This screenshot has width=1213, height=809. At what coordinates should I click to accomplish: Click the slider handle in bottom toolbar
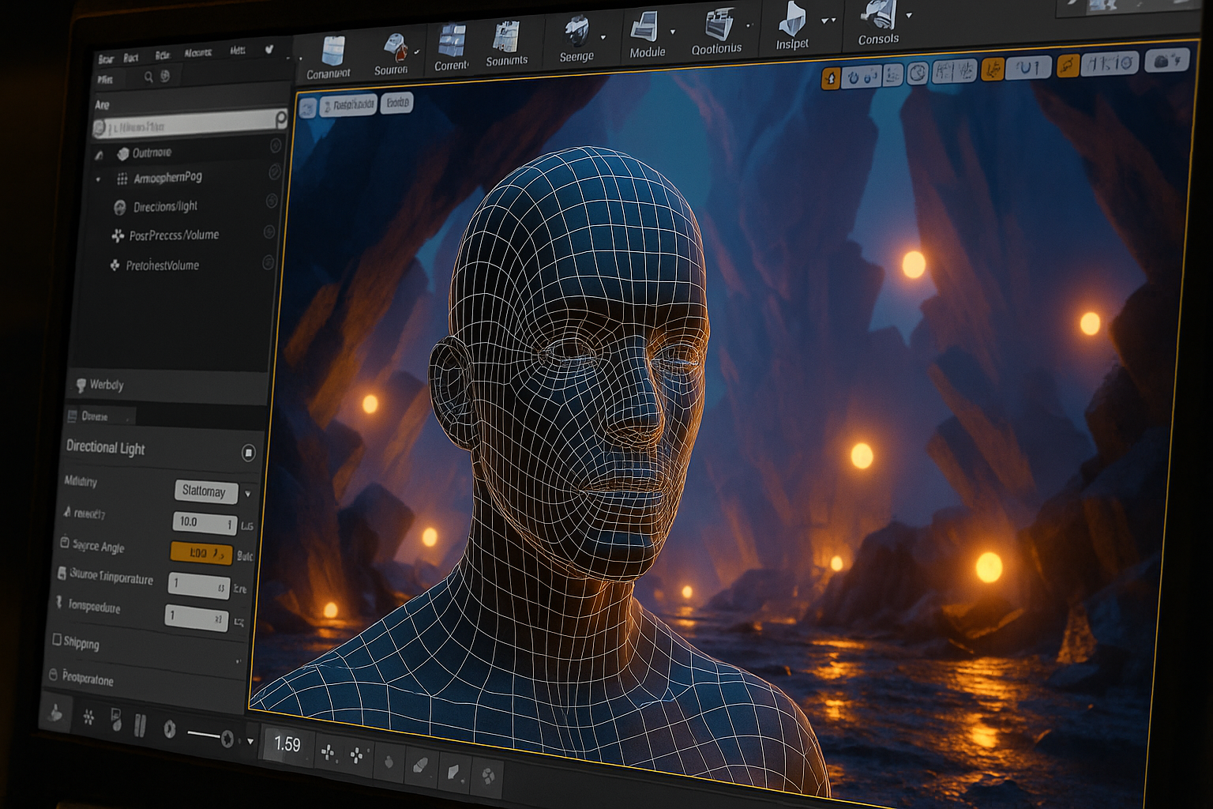click(227, 739)
